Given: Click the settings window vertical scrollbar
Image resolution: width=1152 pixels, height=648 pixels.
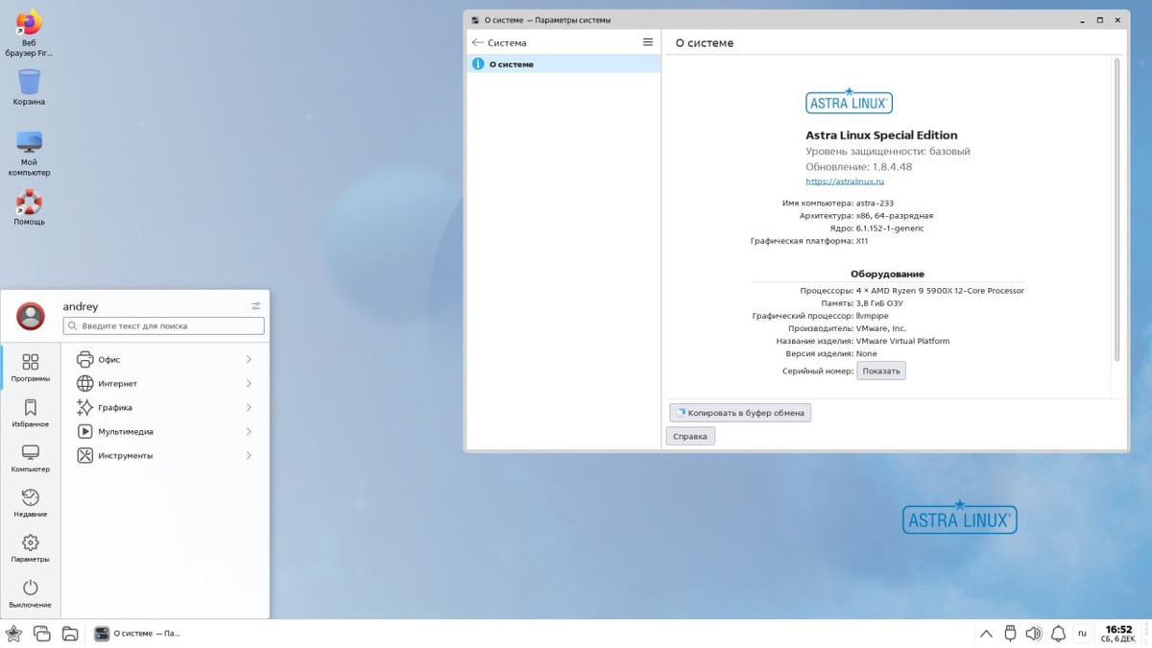Looking at the screenshot, I should coord(1116,209).
